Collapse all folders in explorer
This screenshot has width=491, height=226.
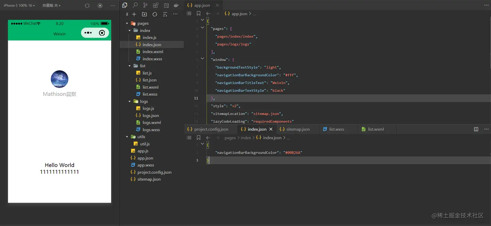(x=165, y=14)
